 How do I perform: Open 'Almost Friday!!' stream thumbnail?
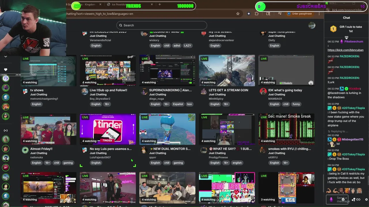pyautogui.click(x=48, y=129)
